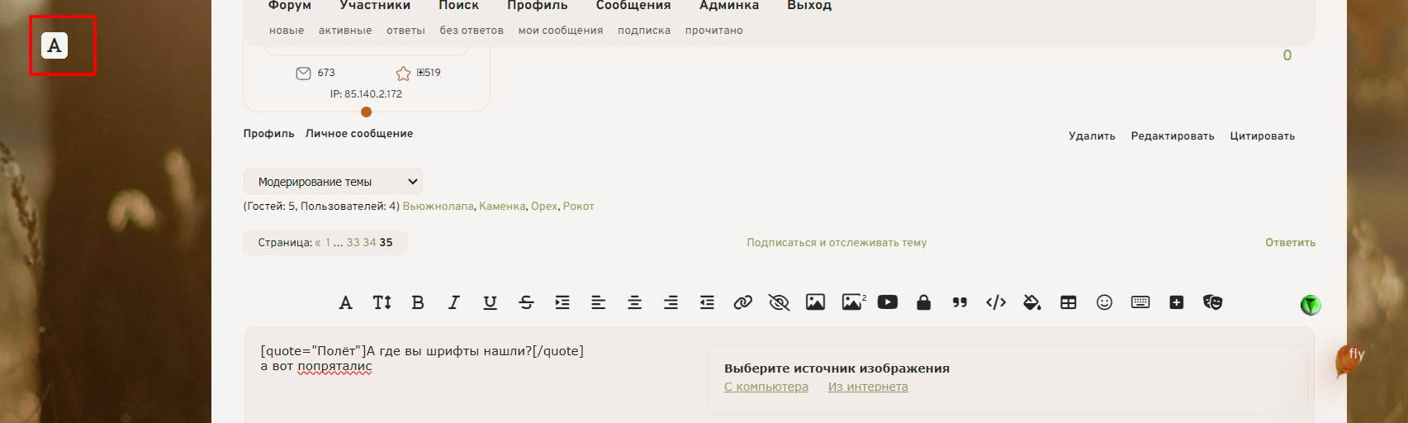Click Цитировать on the post
The height and width of the screenshot is (423, 1408).
coord(1262,136)
